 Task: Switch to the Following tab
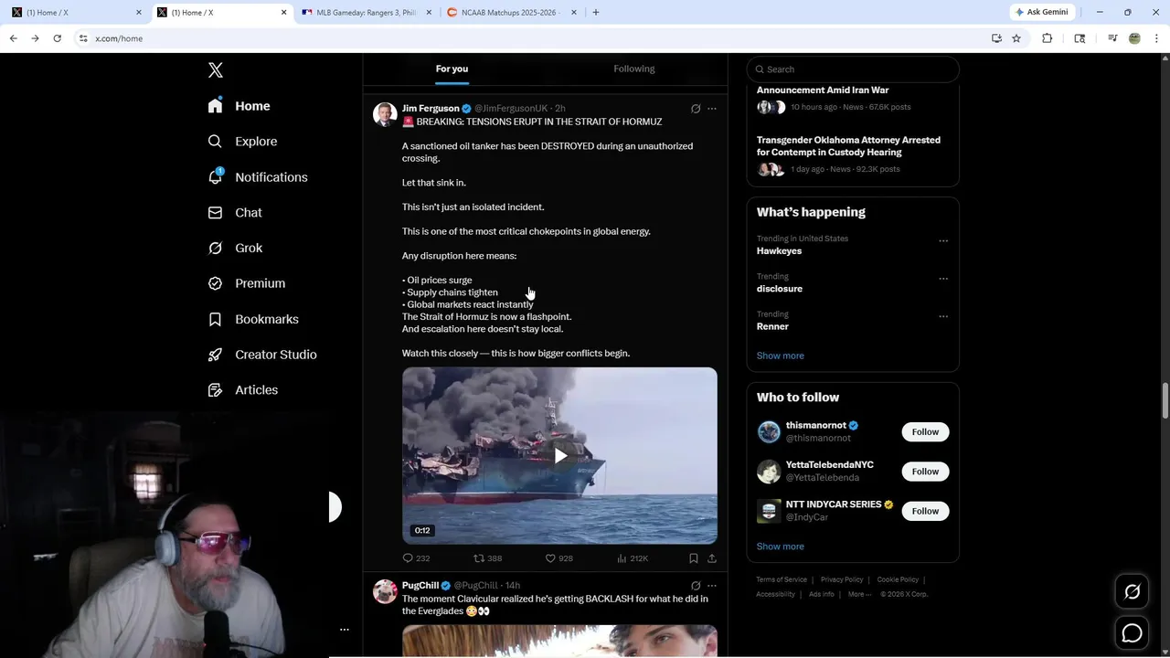(x=633, y=69)
